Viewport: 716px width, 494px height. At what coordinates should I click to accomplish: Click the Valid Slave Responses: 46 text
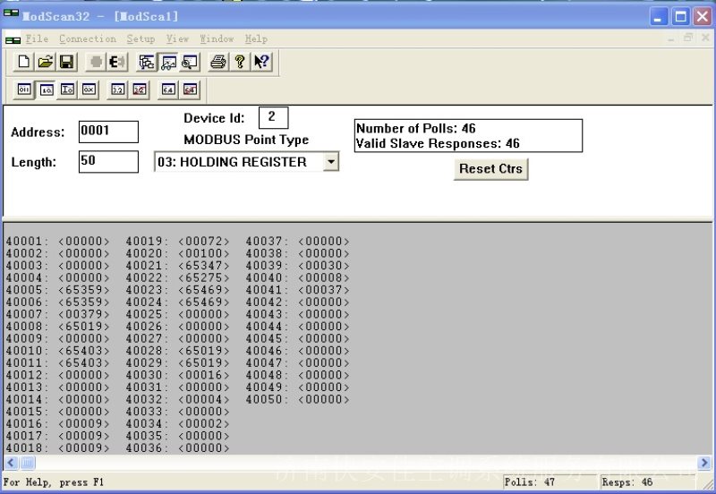coord(438,143)
